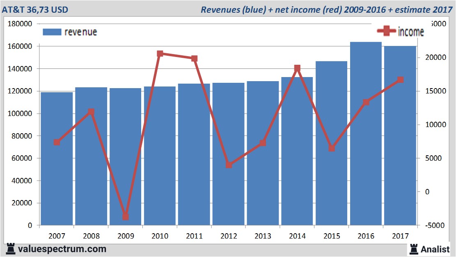Select the 2010 revenue bar
This screenshot has height=257, width=456.
(160, 156)
